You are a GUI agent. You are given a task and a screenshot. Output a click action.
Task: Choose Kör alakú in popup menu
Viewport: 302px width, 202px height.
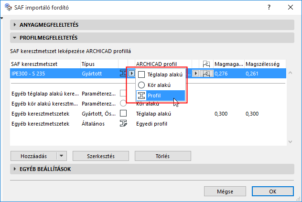(161, 85)
